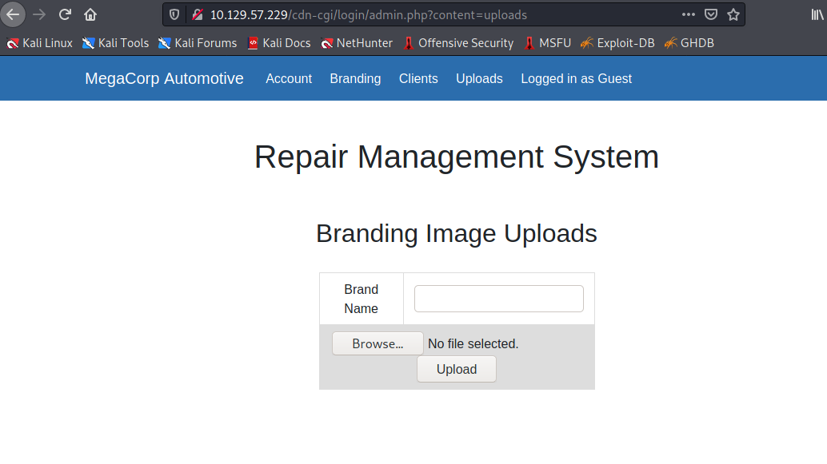Click Browse to choose a file
This screenshot has height=464, width=827.
(378, 343)
